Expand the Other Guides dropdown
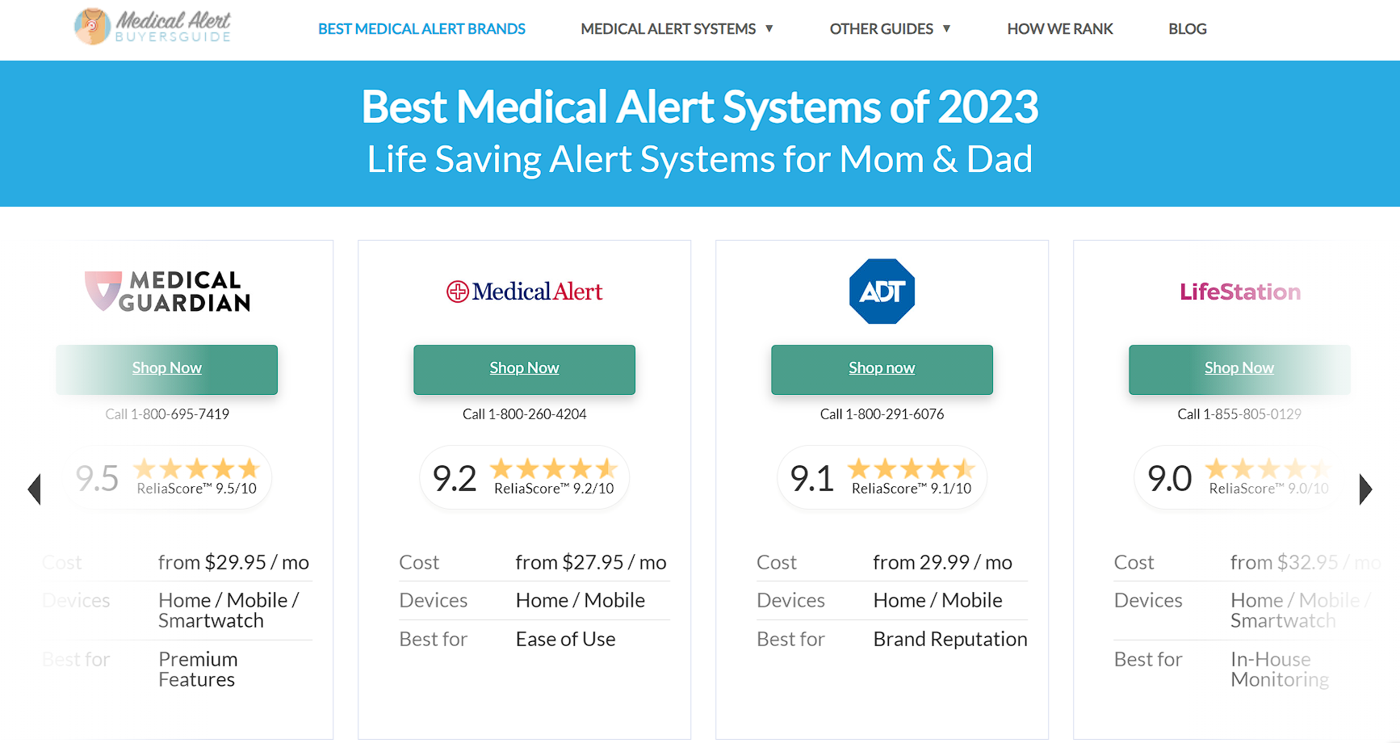 pos(890,29)
